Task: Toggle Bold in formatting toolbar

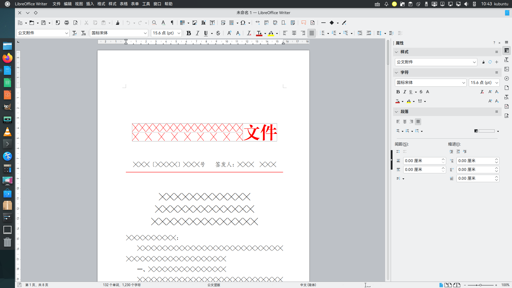Action: tap(189, 33)
